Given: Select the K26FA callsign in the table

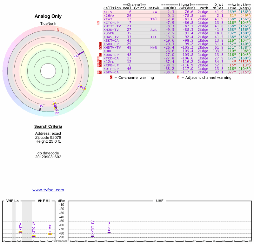Looking at the screenshot, I should tap(109, 15).
